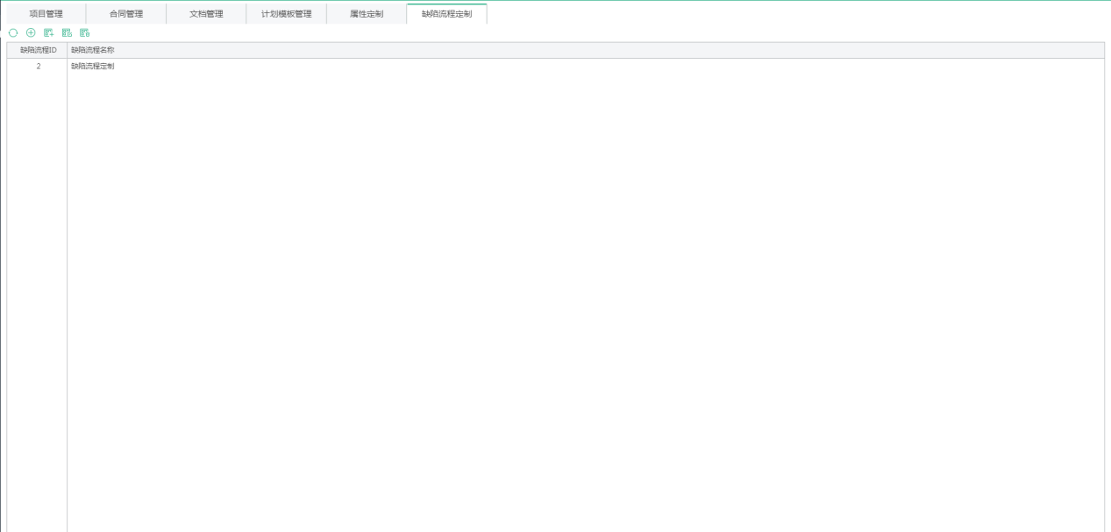Select the 计划模板管理 tab
This screenshot has width=1111, height=532.
coord(286,14)
